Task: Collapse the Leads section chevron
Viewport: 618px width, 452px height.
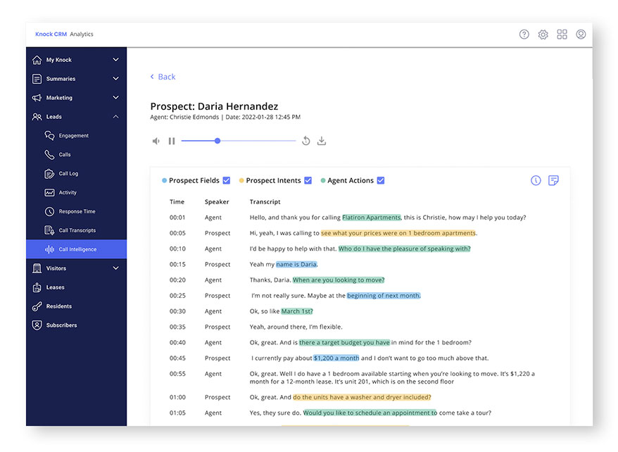Action: [116, 117]
